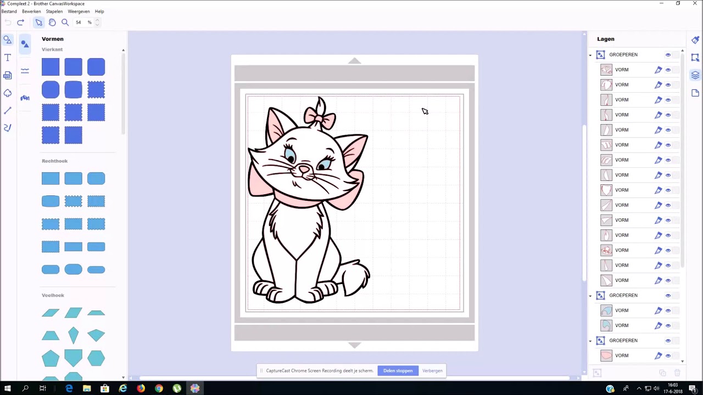
Task: Select the Text tool in left sidebar
Action: click(8, 58)
